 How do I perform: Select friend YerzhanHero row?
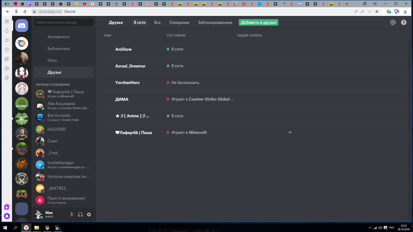point(255,82)
